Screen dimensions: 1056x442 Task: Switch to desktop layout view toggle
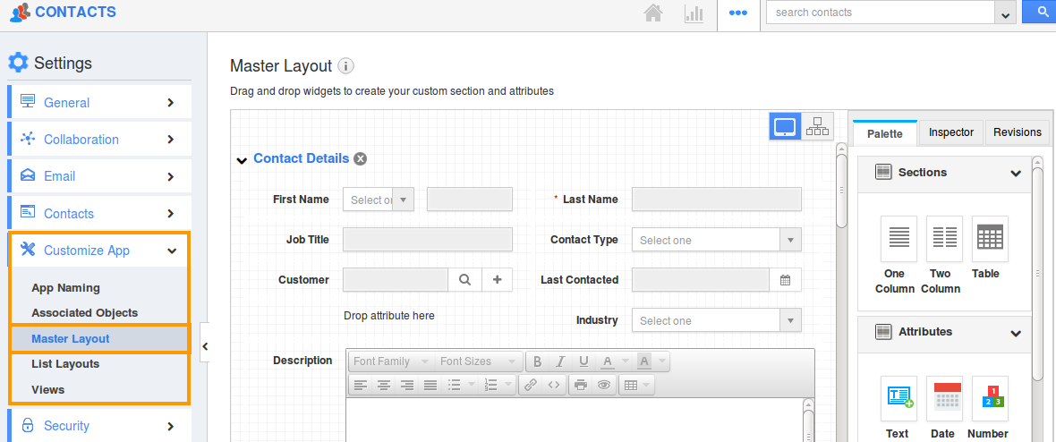(785, 127)
